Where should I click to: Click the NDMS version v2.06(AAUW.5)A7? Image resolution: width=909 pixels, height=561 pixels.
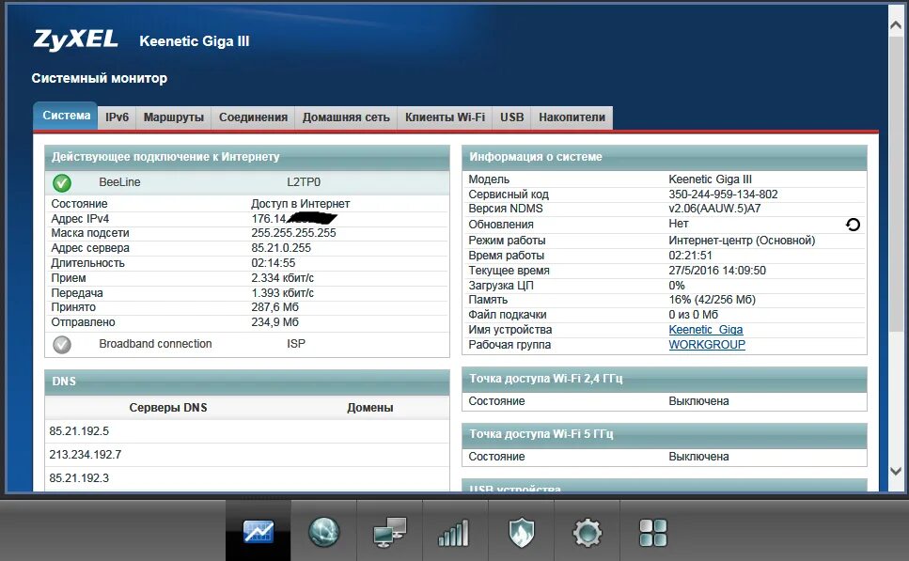coord(714,209)
